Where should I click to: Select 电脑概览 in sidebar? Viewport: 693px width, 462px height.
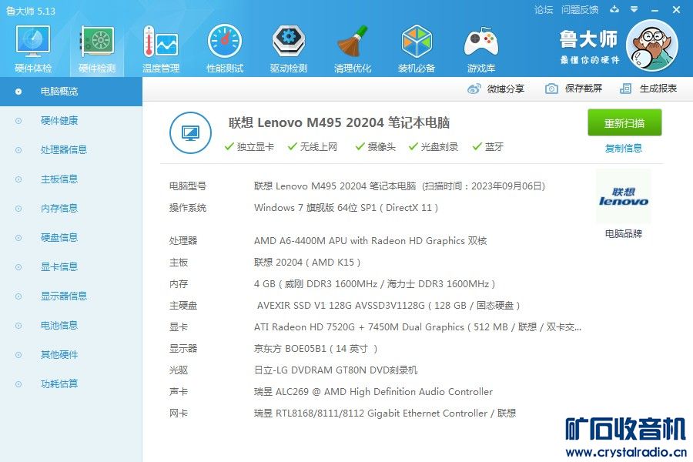(71, 92)
